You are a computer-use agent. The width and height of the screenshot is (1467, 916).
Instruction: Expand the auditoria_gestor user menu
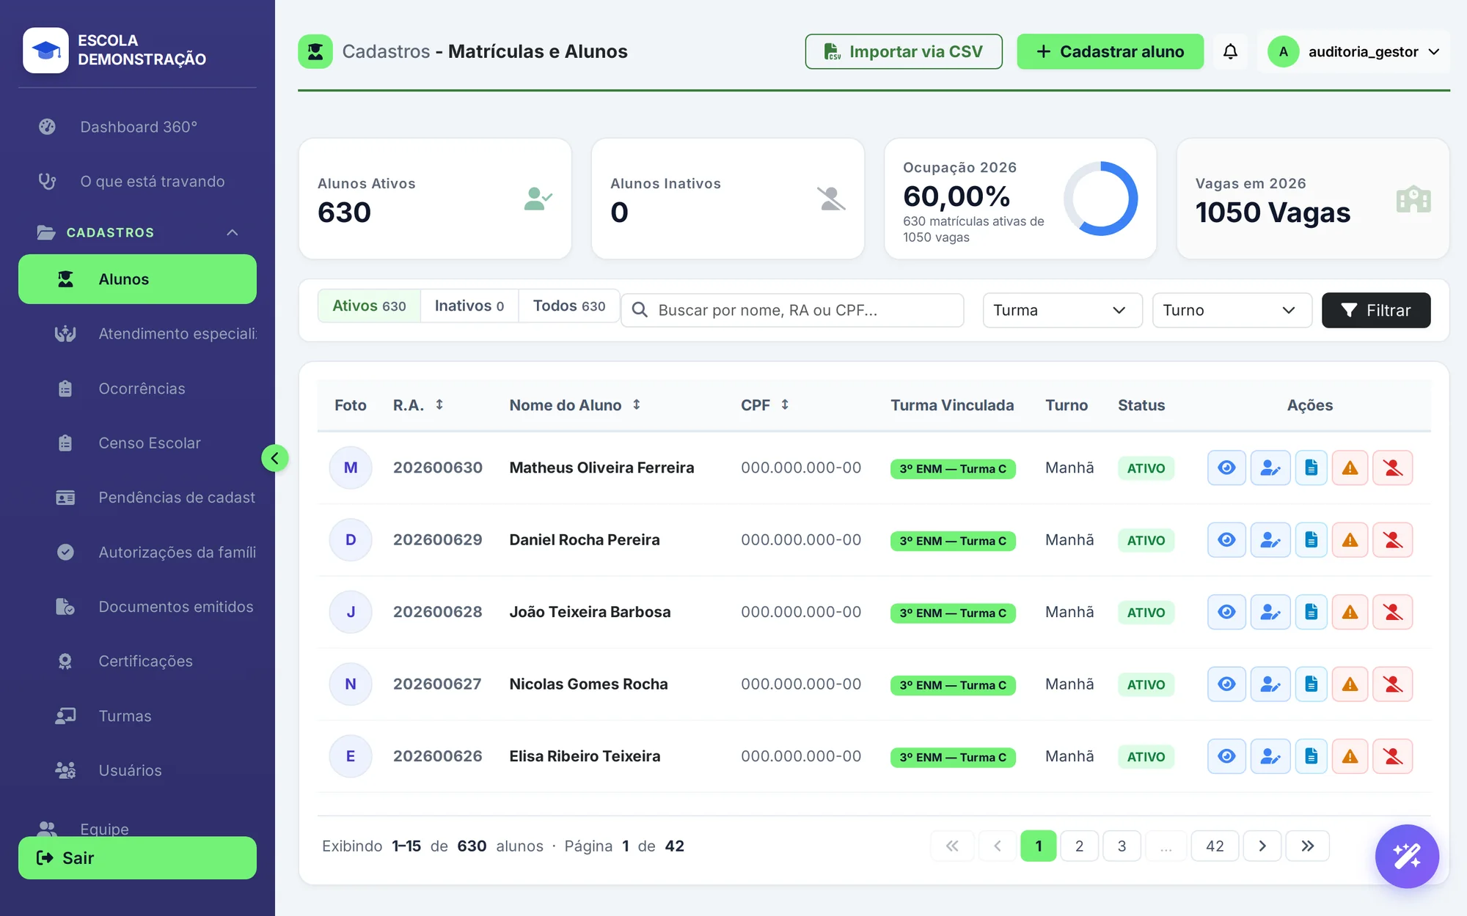click(x=1357, y=51)
